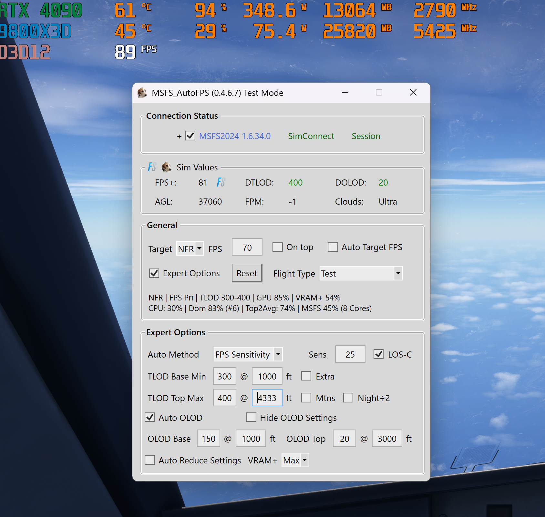545x517 pixels.
Task: Click the DOLOD value 20 in Sim Values
Action: (x=383, y=183)
